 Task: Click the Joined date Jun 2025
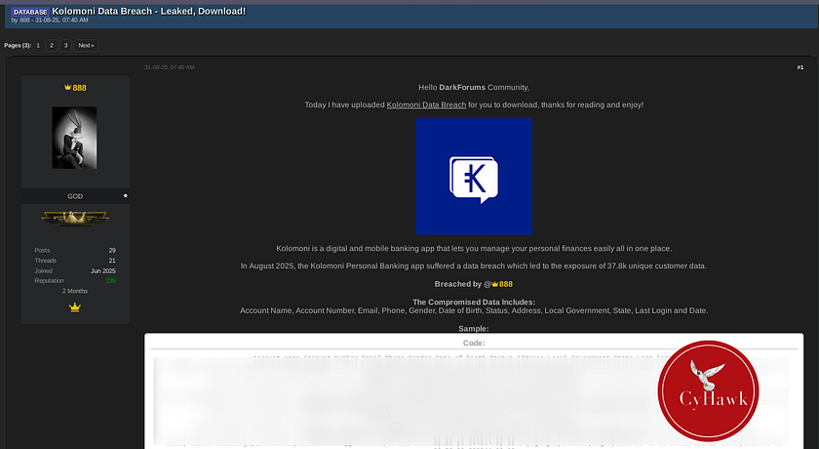click(103, 270)
